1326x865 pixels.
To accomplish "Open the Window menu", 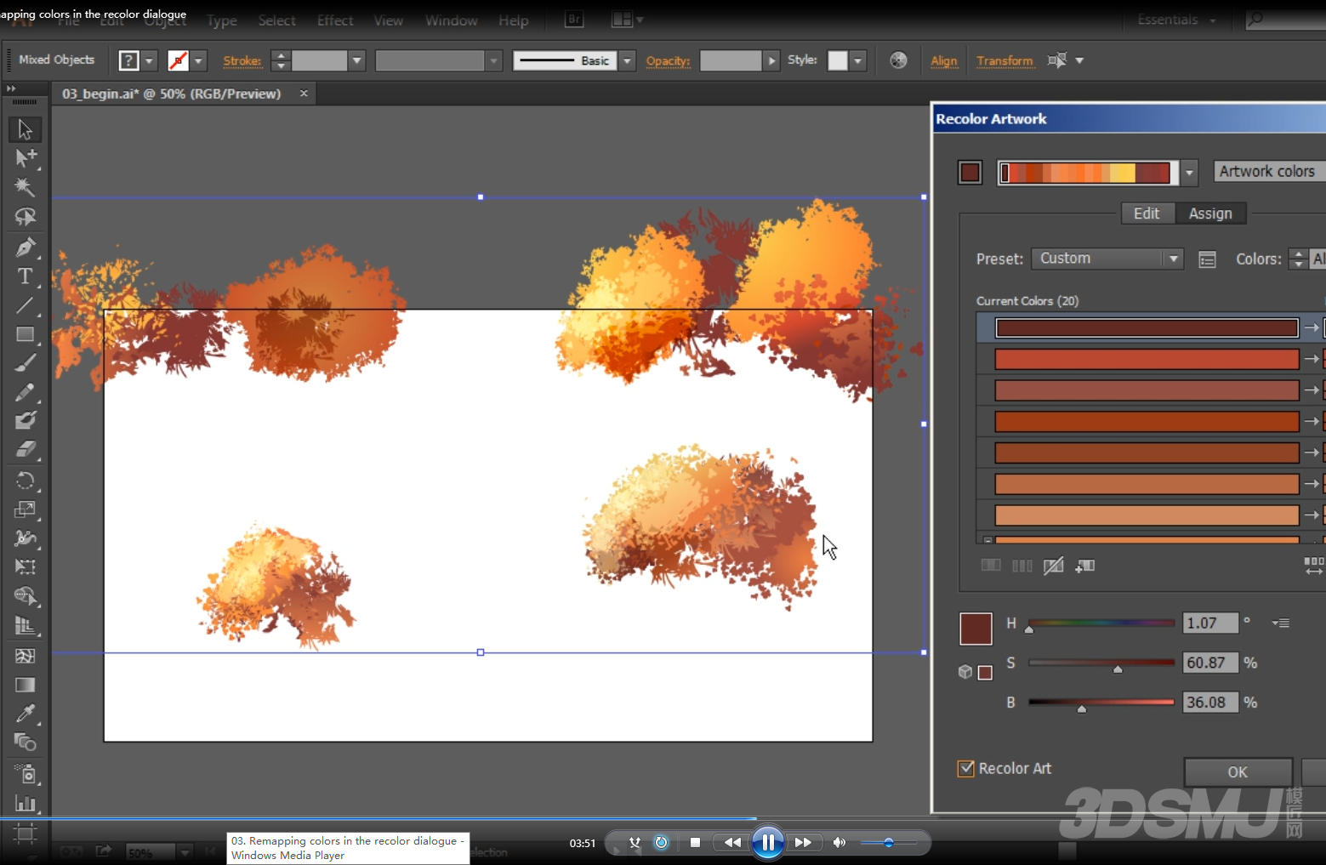I will click(x=452, y=20).
